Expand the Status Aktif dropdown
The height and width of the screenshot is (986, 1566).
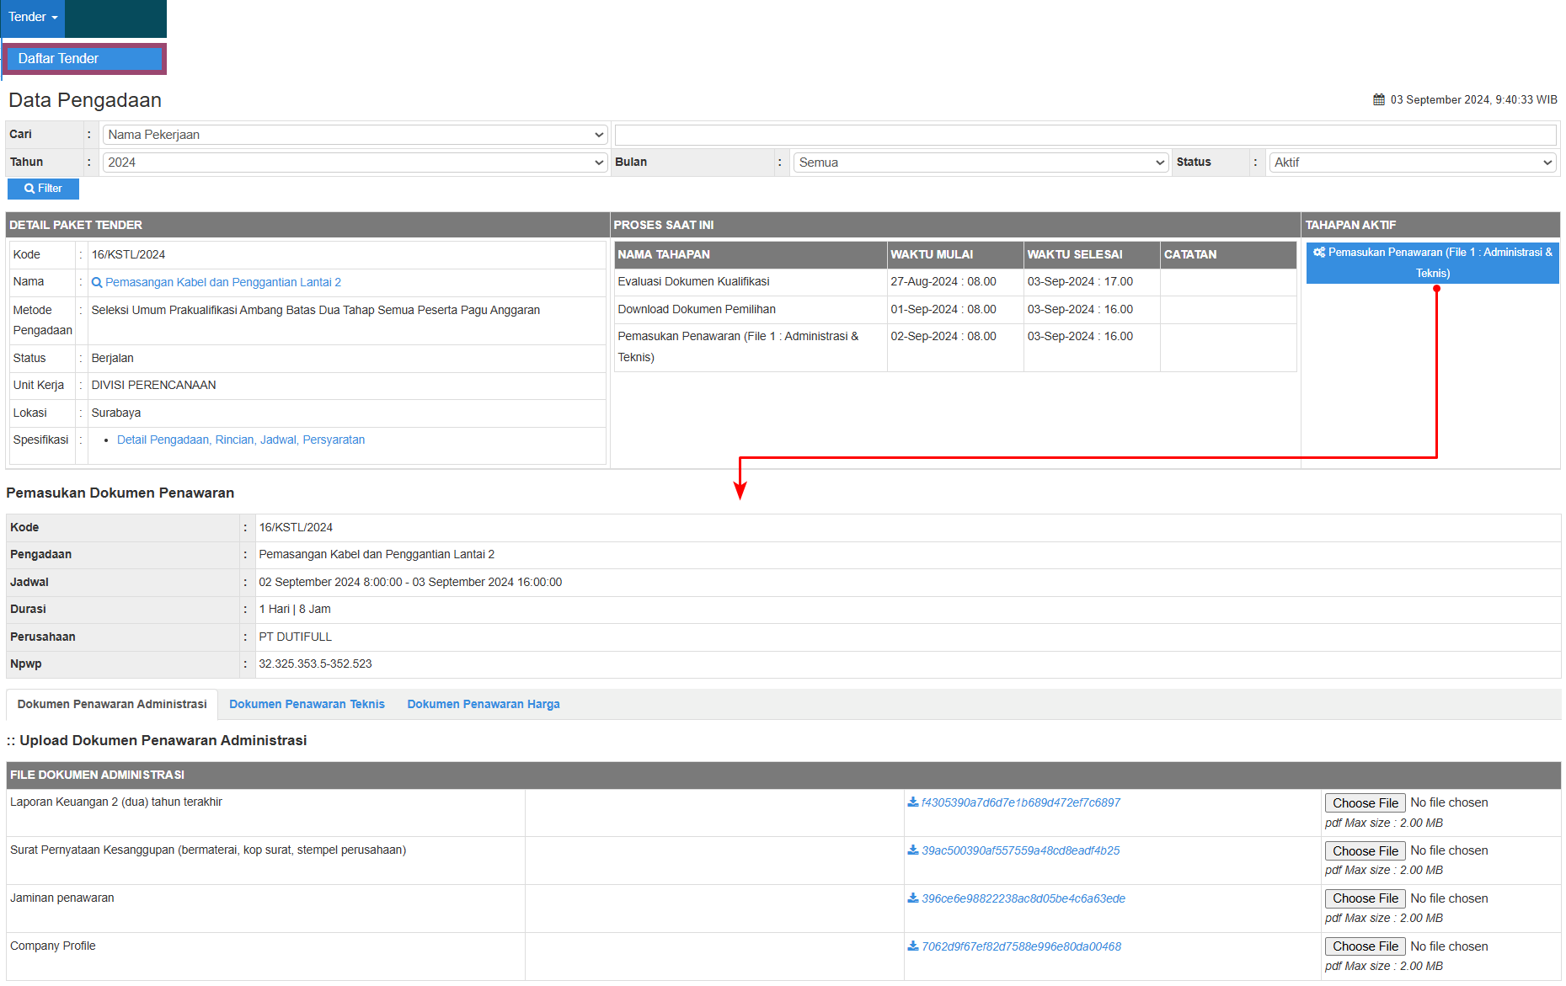(1413, 163)
